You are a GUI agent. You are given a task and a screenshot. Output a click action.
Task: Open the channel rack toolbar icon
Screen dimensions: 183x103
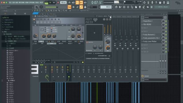coord(124,7)
